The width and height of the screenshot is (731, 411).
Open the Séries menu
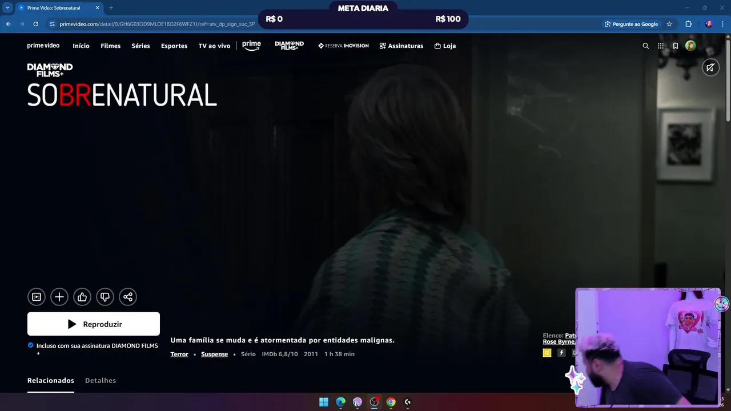[x=140, y=46]
